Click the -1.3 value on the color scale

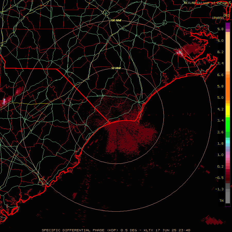pos(220,189)
